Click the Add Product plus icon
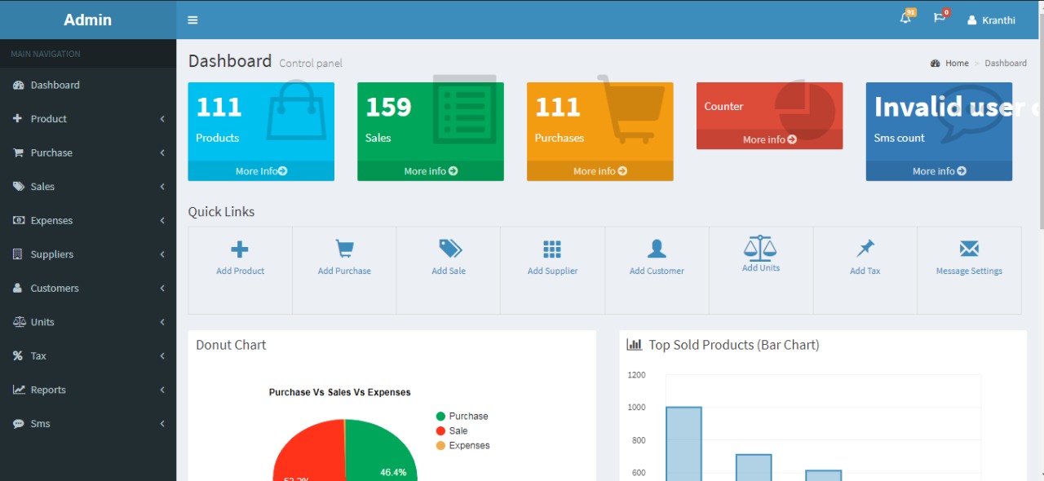Image resolution: width=1044 pixels, height=481 pixels. point(240,249)
